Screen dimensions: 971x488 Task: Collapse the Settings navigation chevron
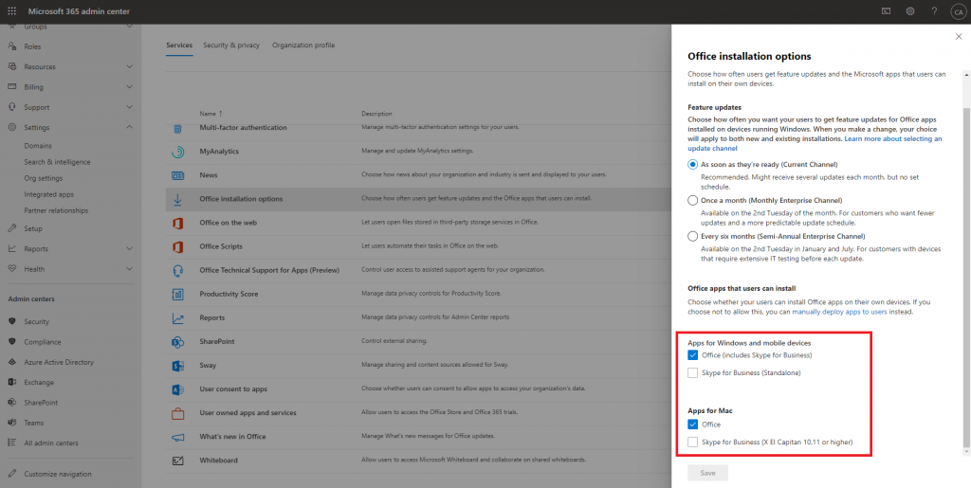click(x=129, y=127)
